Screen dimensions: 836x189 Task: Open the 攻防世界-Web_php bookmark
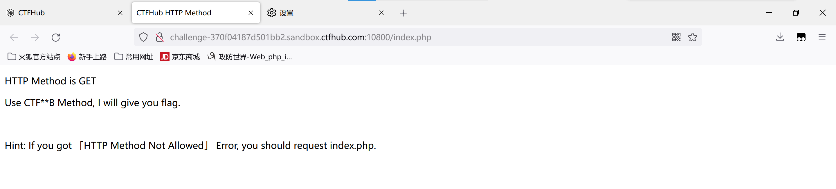point(250,57)
